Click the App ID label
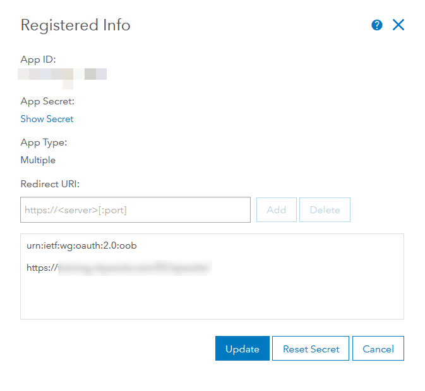The height and width of the screenshot is (391, 425). pos(38,59)
